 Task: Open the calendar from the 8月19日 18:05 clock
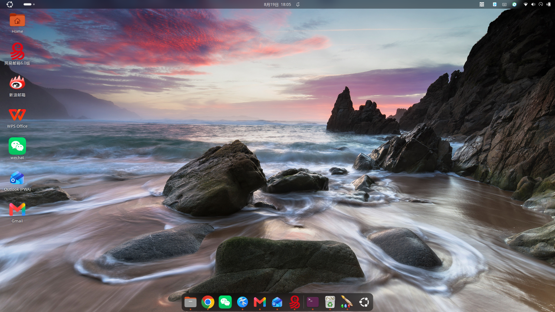click(x=277, y=4)
